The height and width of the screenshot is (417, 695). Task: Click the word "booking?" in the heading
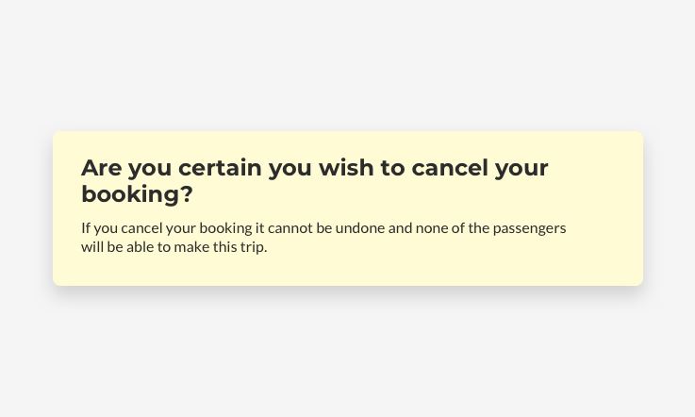point(137,194)
